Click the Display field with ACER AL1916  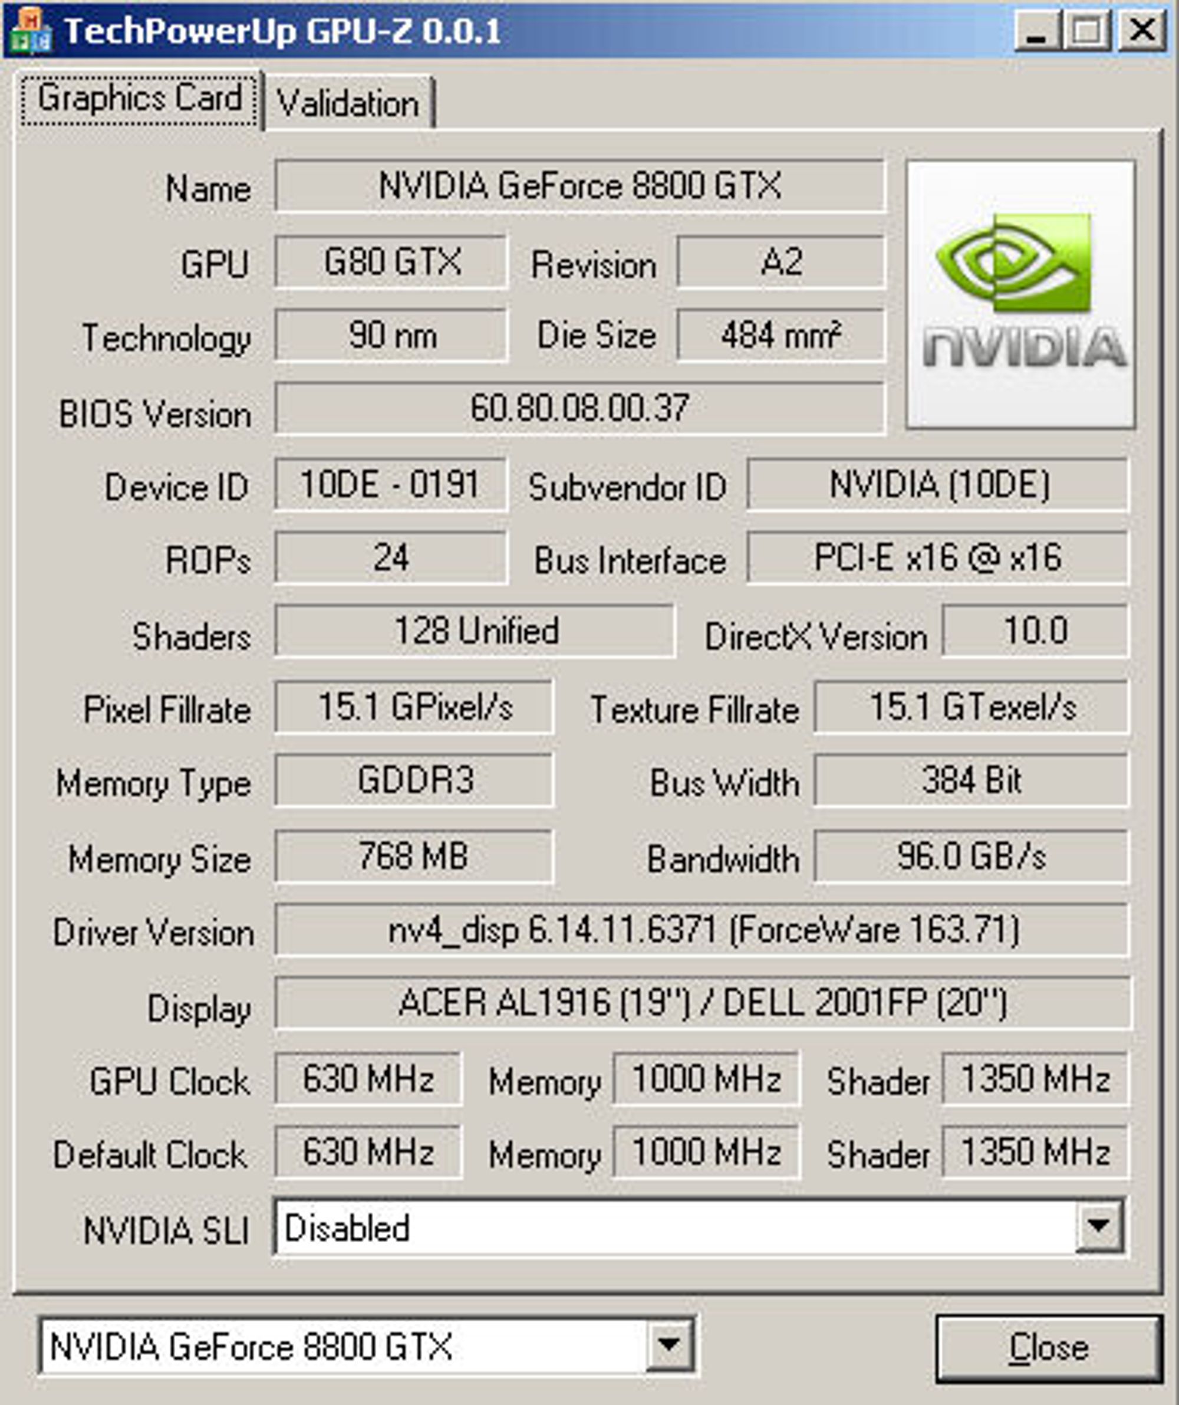(x=702, y=1003)
